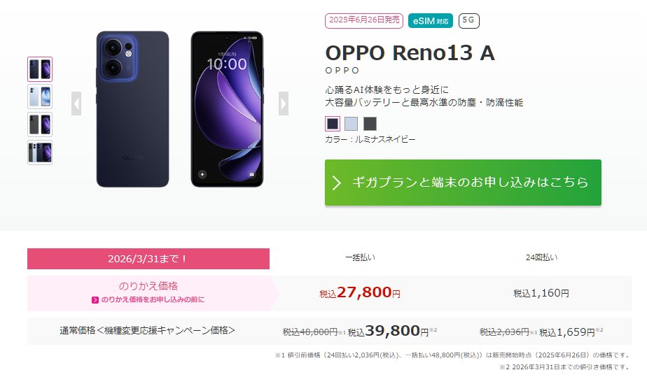Click the eSIM対応 badge
The image size is (647, 384).
431,21
